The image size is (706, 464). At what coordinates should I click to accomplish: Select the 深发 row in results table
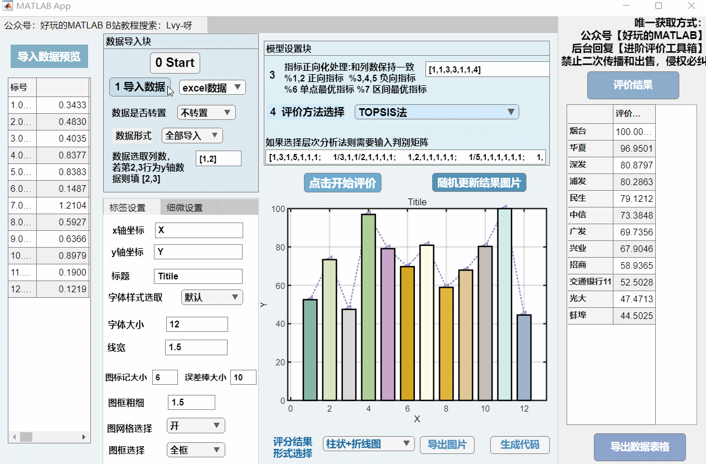coord(611,165)
